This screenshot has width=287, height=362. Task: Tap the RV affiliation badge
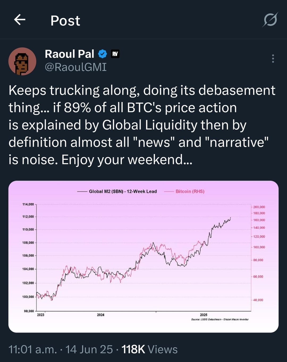pos(115,54)
